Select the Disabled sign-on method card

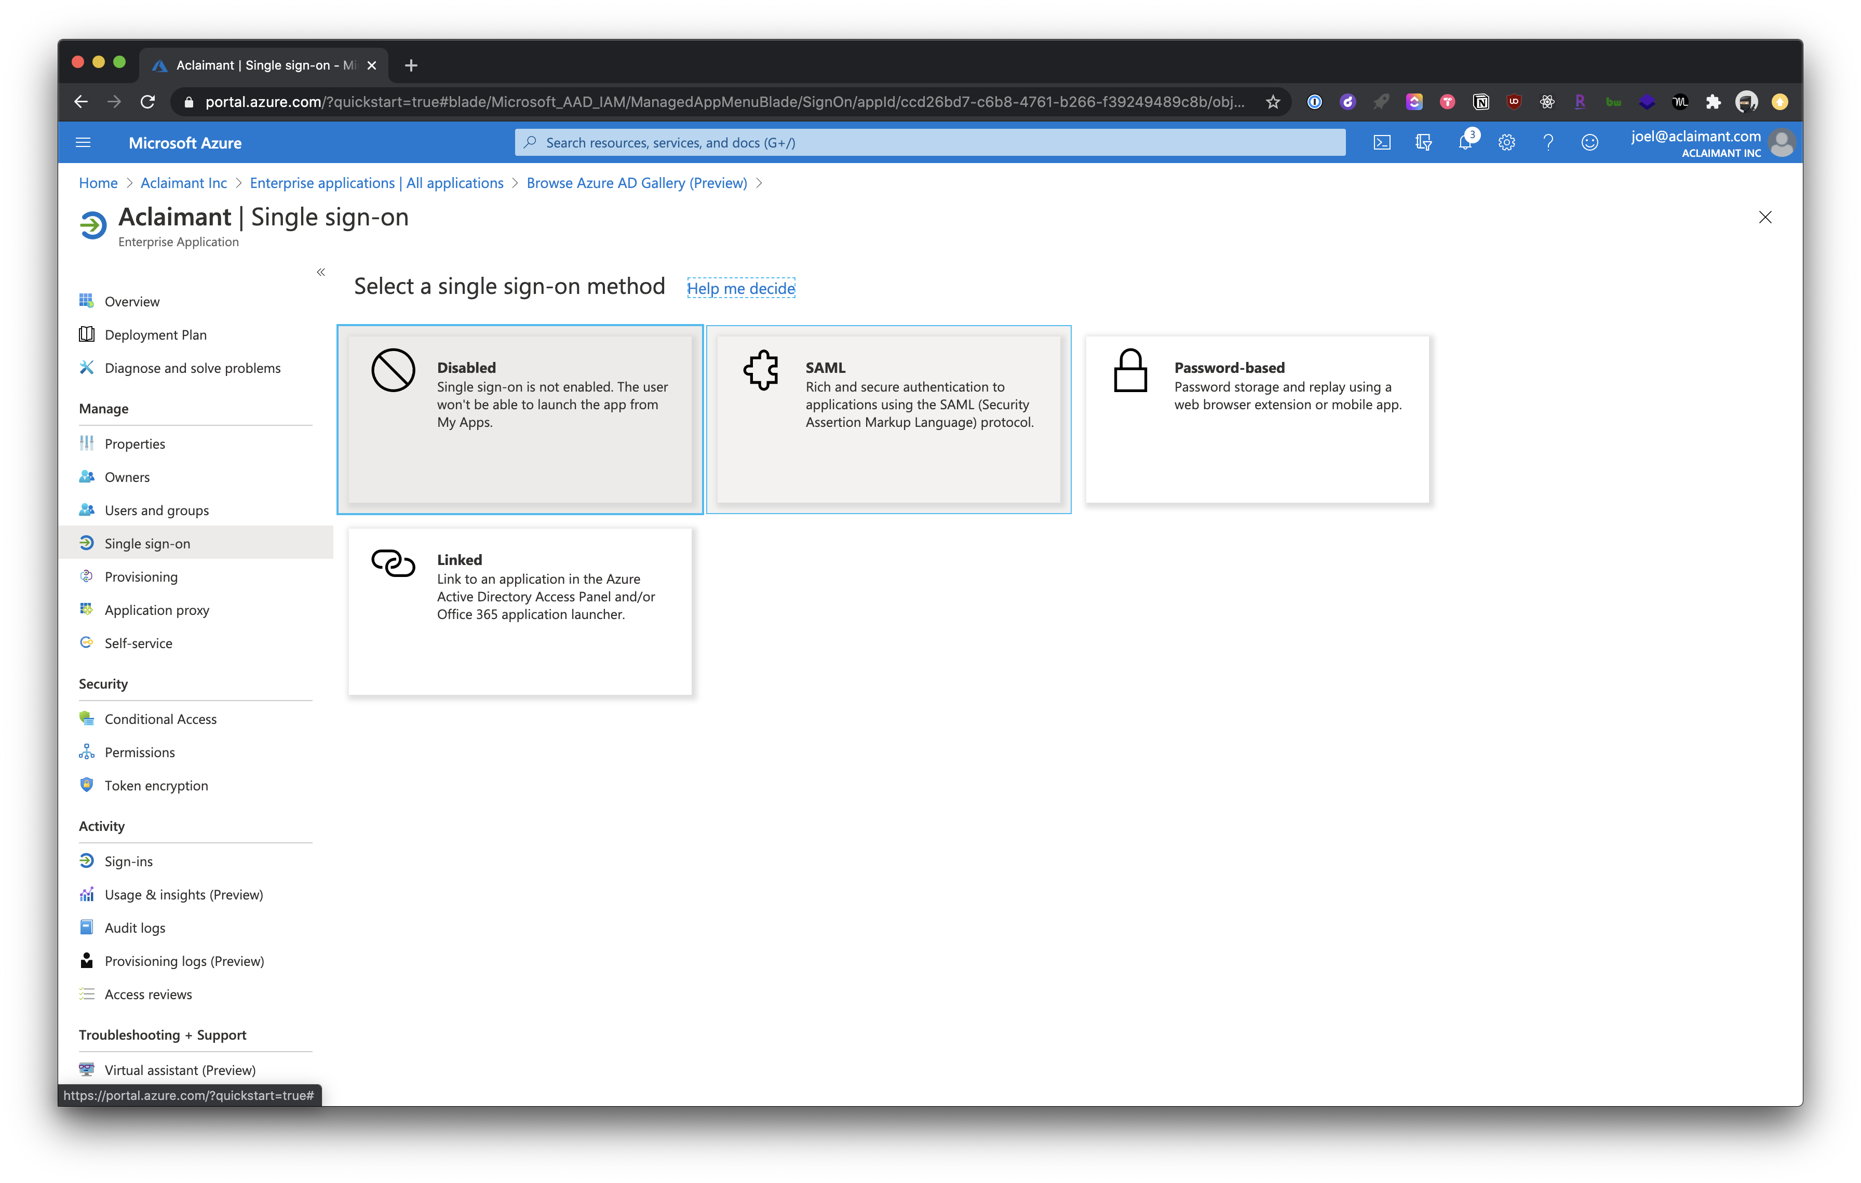point(520,420)
